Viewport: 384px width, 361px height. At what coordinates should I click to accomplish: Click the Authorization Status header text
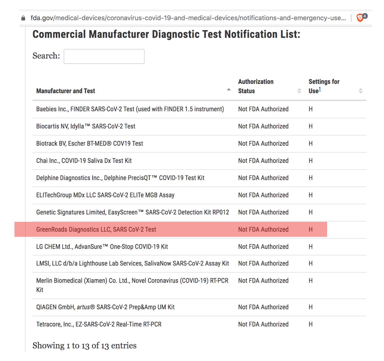256,86
